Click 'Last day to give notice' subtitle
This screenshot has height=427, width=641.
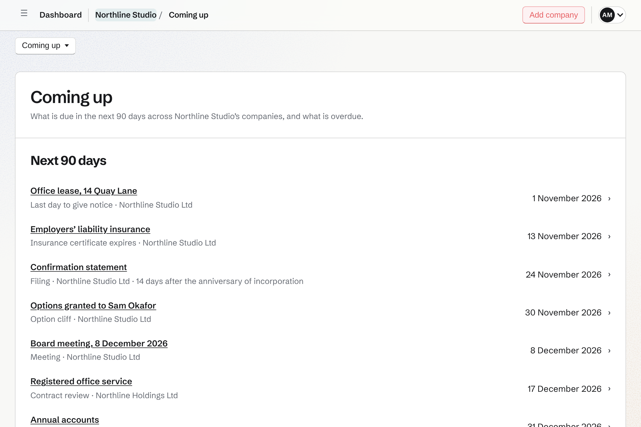tap(71, 205)
